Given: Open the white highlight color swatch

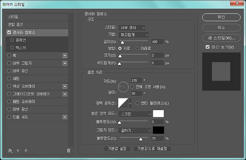Looking at the screenshot, I should point(159,114).
